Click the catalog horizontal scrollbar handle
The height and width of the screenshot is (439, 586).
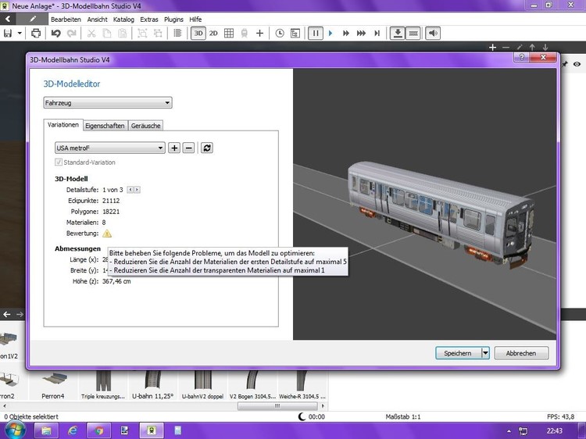pyautogui.click(x=277, y=405)
